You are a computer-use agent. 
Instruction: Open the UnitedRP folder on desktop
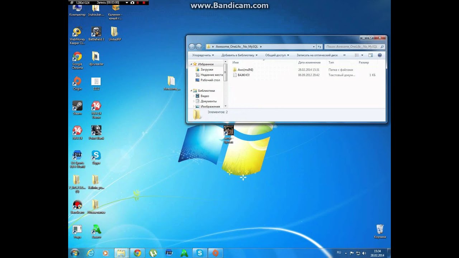(114, 34)
